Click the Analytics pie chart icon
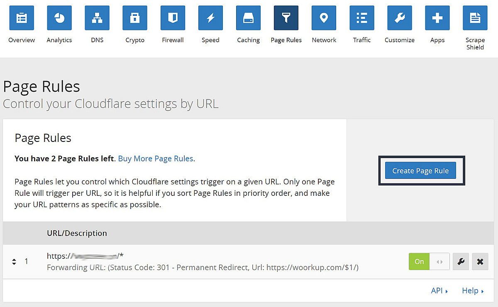The width and height of the screenshot is (498, 307). (x=59, y=18)
